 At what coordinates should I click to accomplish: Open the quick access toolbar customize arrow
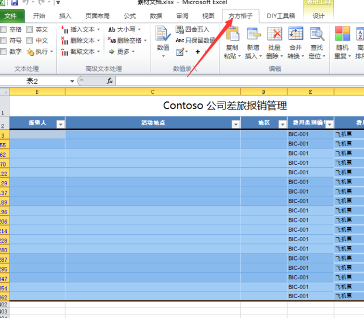tap(58, 2)
